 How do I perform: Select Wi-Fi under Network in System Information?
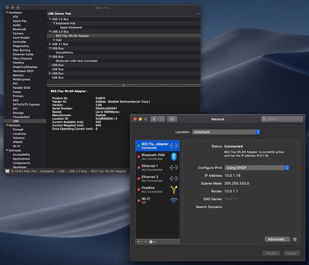coord(16,146)
